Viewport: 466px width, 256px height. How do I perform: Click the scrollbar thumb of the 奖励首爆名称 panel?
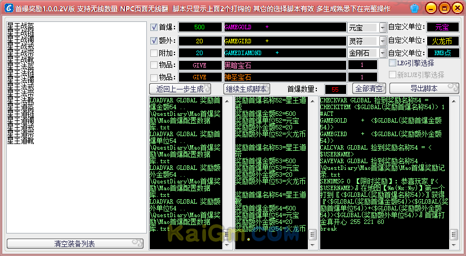312,235
